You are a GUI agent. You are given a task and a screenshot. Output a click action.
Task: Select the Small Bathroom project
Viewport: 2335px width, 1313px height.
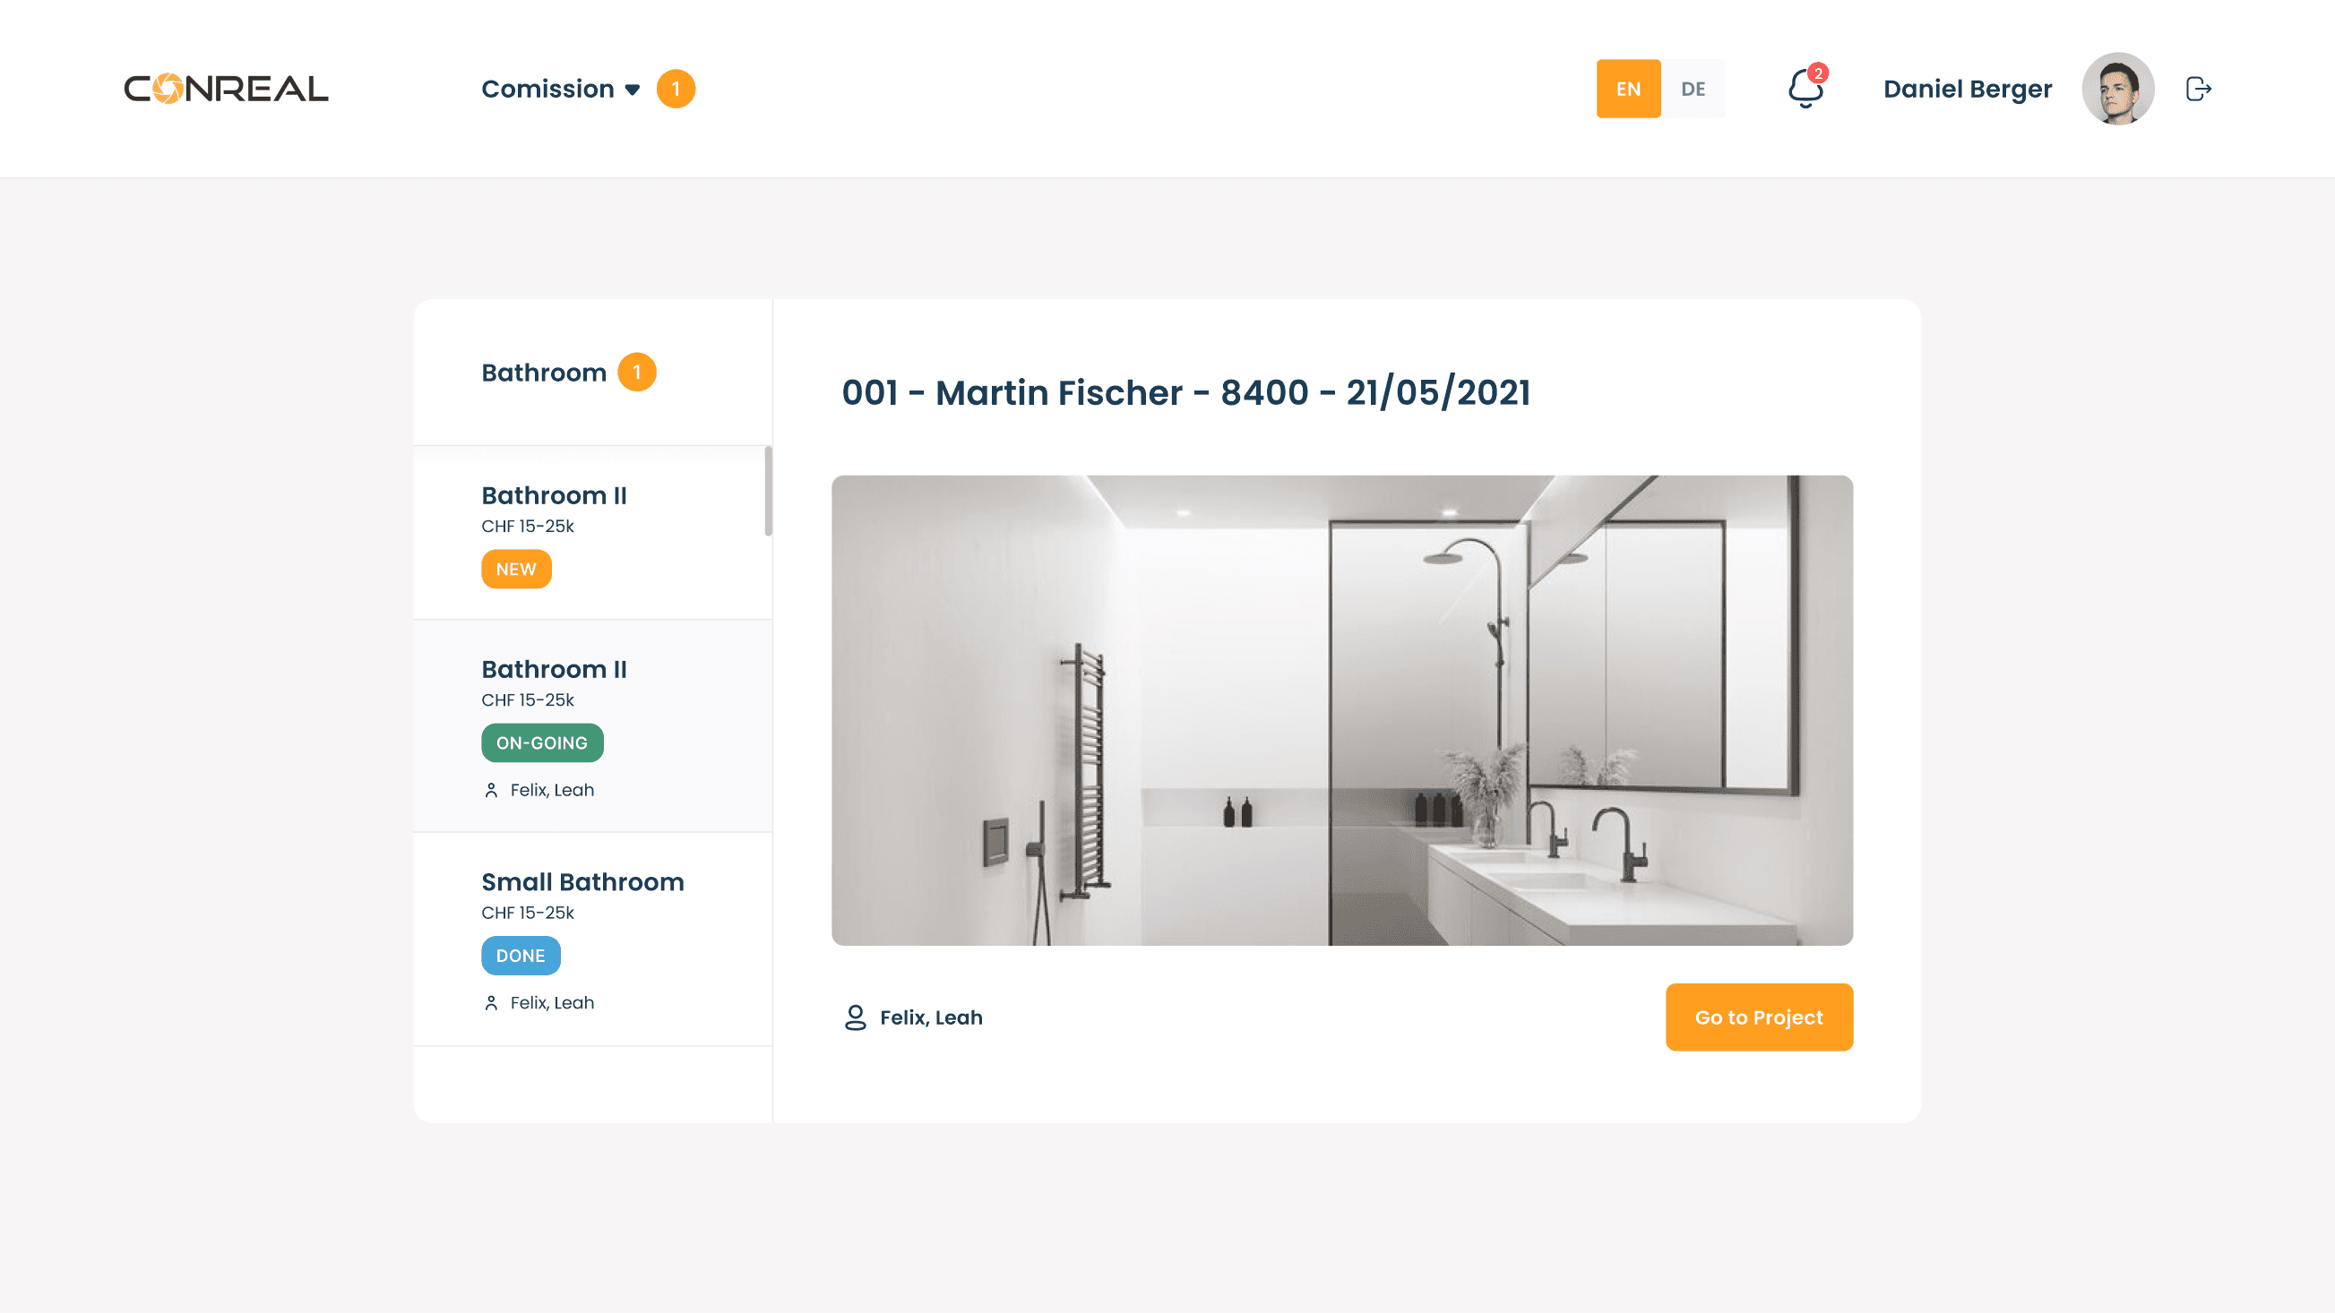click(x=592, y=940)
